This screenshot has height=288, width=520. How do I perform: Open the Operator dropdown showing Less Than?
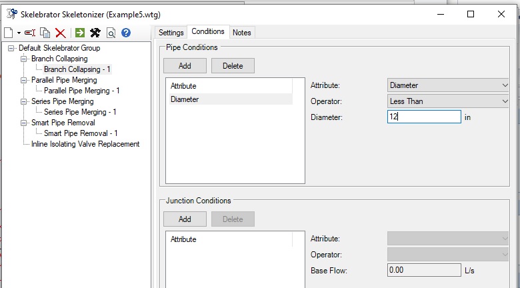(448, 101)
